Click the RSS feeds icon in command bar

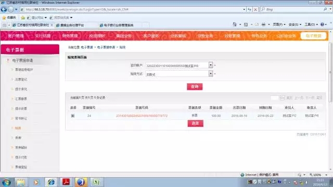246,24
